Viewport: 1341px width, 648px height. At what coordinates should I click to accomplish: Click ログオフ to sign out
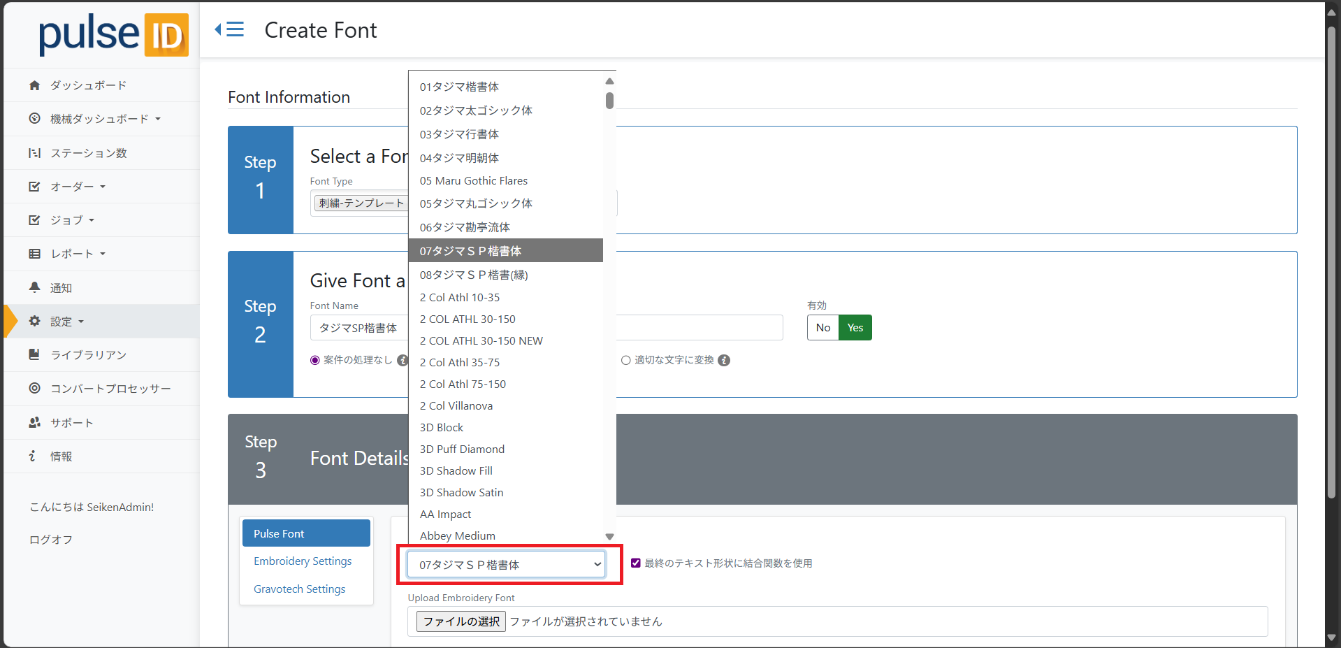(51, 540)
